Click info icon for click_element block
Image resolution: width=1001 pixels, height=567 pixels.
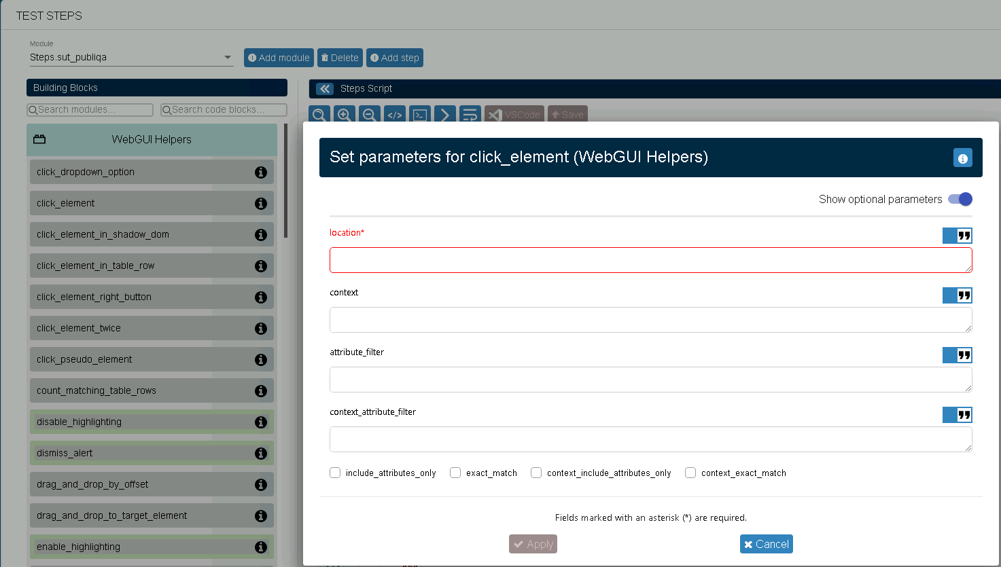point(260,204)
